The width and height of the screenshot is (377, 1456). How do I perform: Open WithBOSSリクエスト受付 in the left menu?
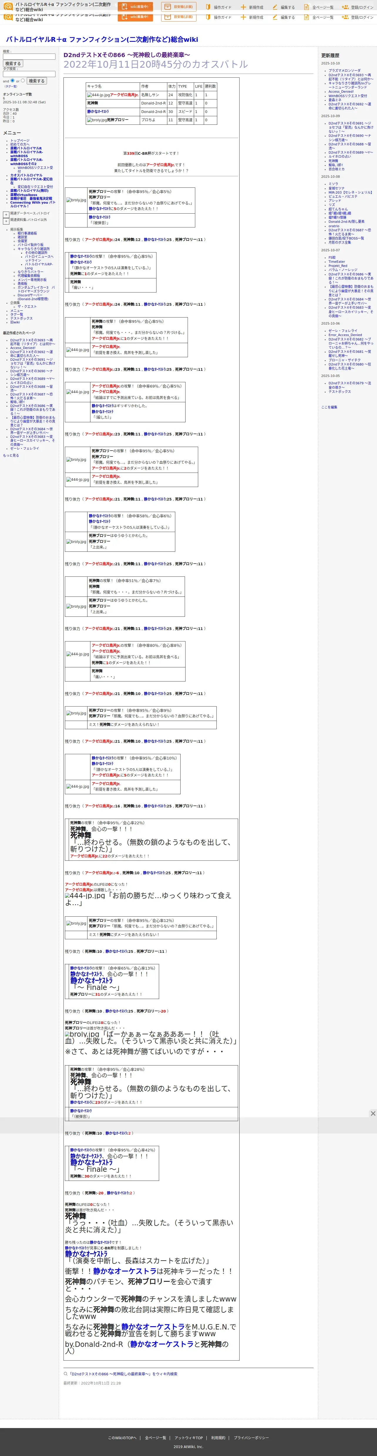point(35,169)
